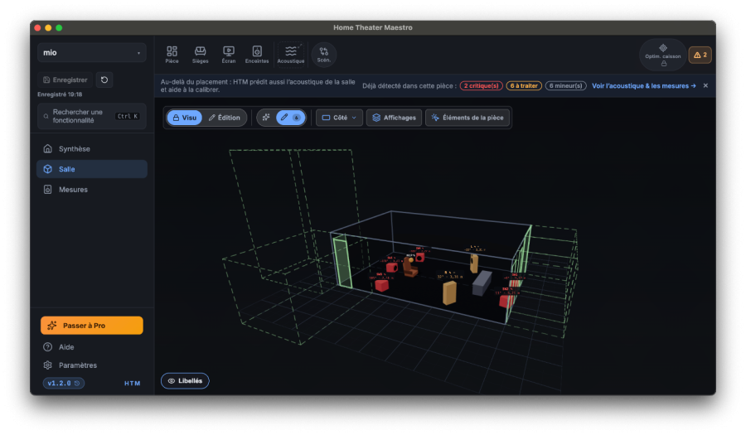Click the v1.2.0 version badge
Screen dimensions: 746x435
(64, 383)
